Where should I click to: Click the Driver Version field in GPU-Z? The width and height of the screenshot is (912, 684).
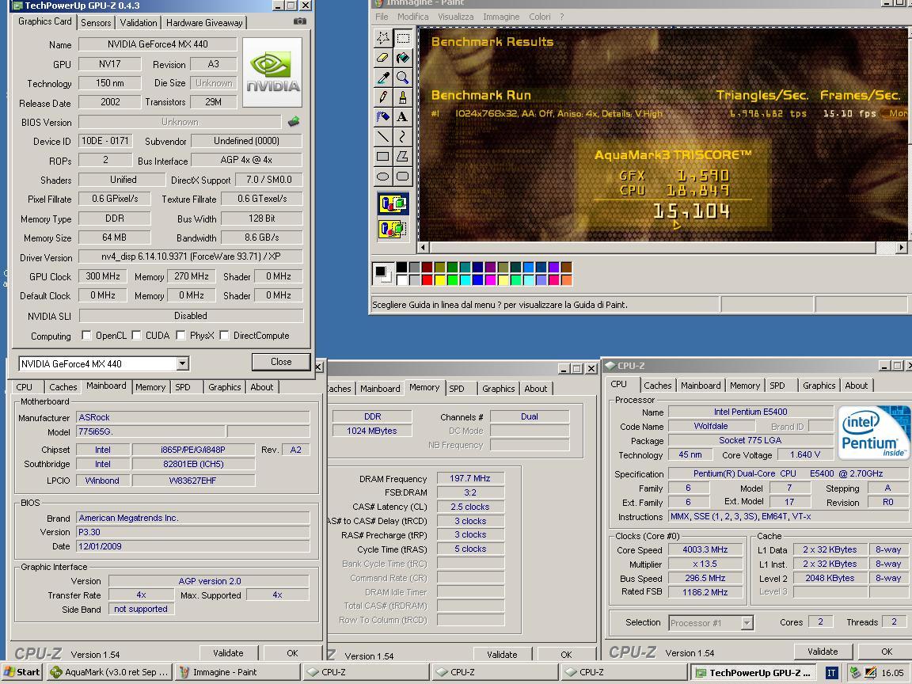click(190, 256)
